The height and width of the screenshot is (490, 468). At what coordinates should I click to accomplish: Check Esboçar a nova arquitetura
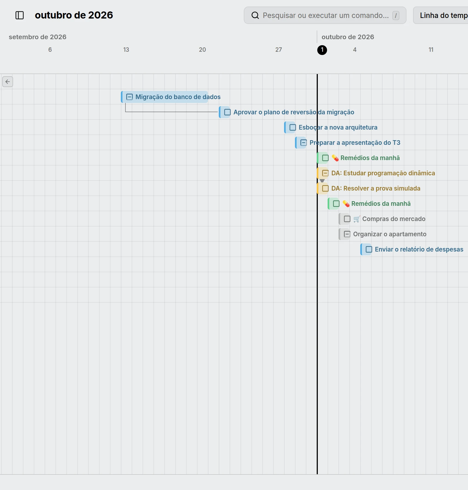pos(293,127)
